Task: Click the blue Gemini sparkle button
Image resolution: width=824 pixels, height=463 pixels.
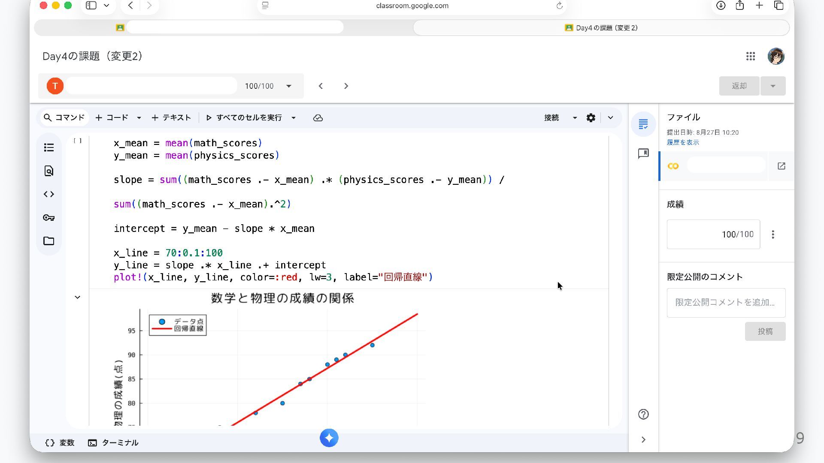Action: (329, 438)
